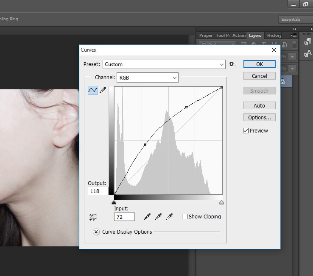Image resolution: width=313 pixels, height=276 pixels.
Task: Click OK to apply curves
Action: (x=259, y=64)
